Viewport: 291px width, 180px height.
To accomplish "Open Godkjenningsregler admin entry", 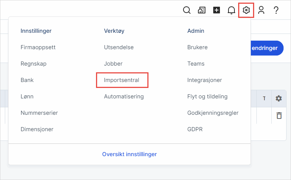I will [x=213, y=113].
